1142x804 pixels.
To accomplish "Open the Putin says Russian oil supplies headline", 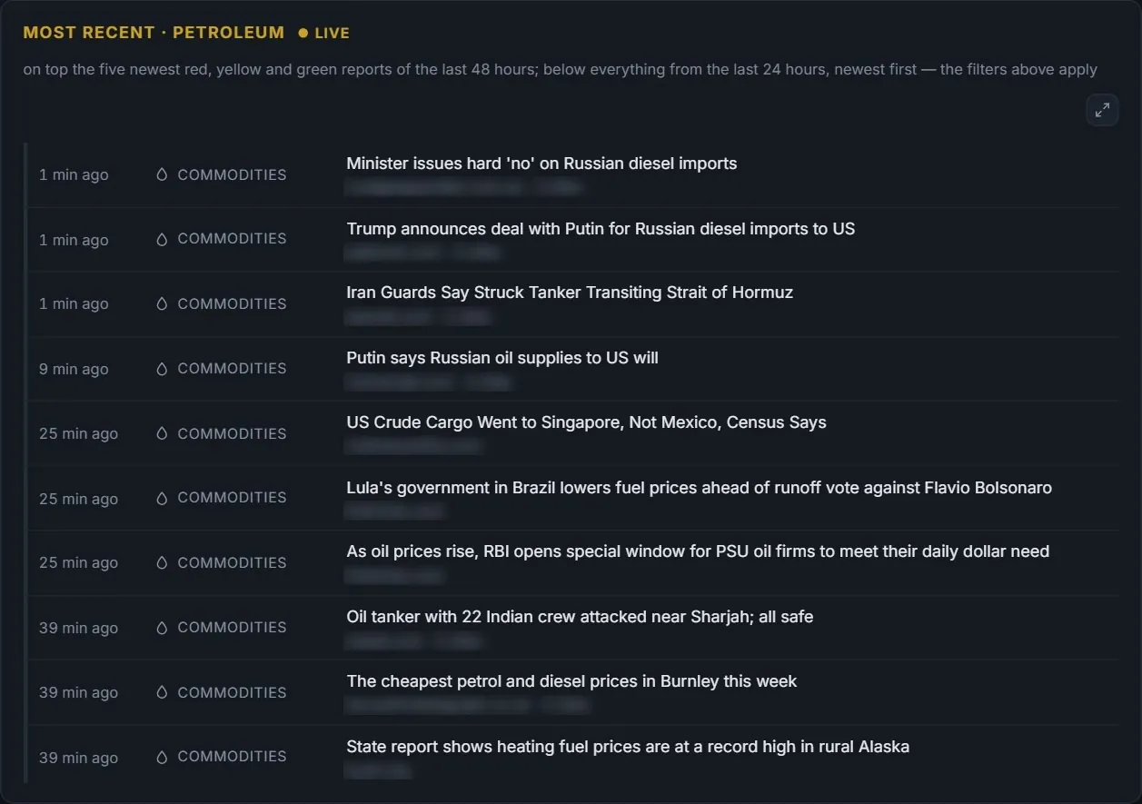I will pyautogui.click(x=502, y=358).
